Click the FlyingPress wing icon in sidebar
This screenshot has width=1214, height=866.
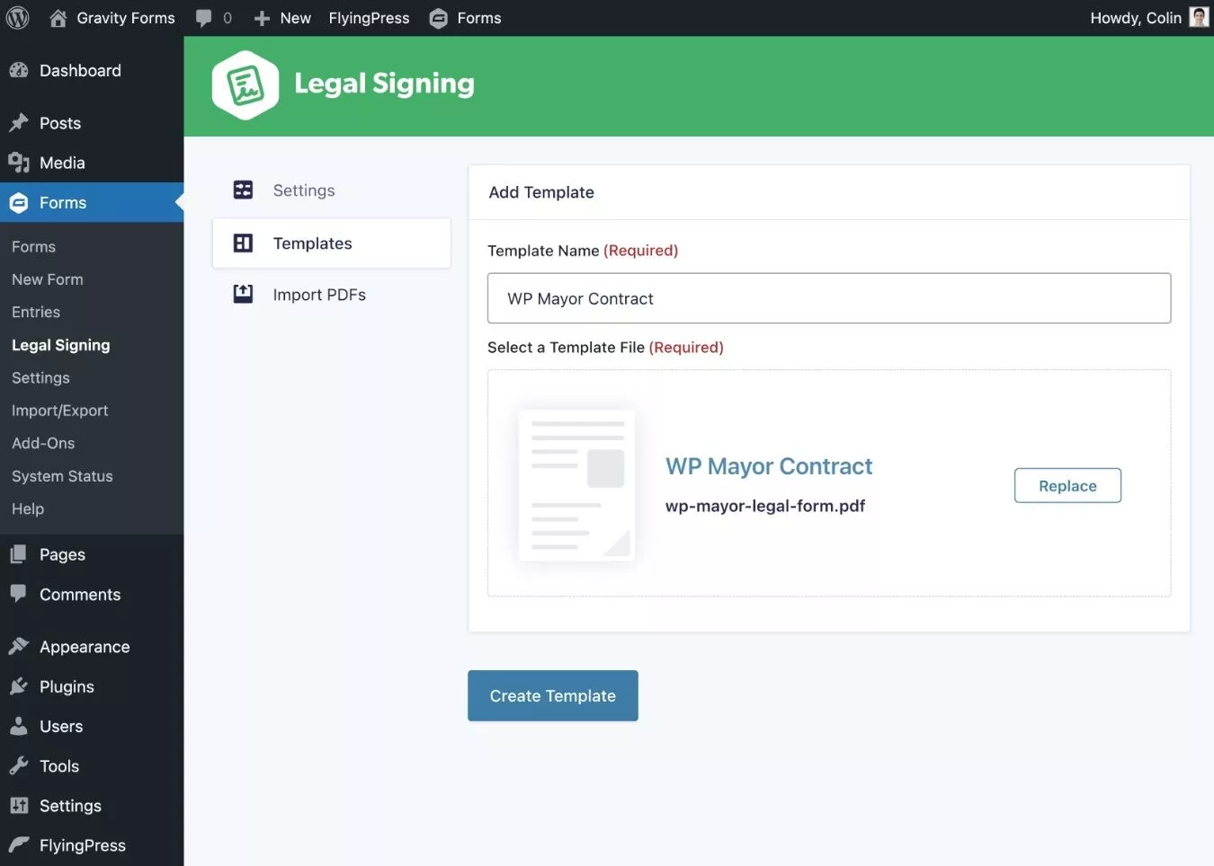click(x=19, y=845)
